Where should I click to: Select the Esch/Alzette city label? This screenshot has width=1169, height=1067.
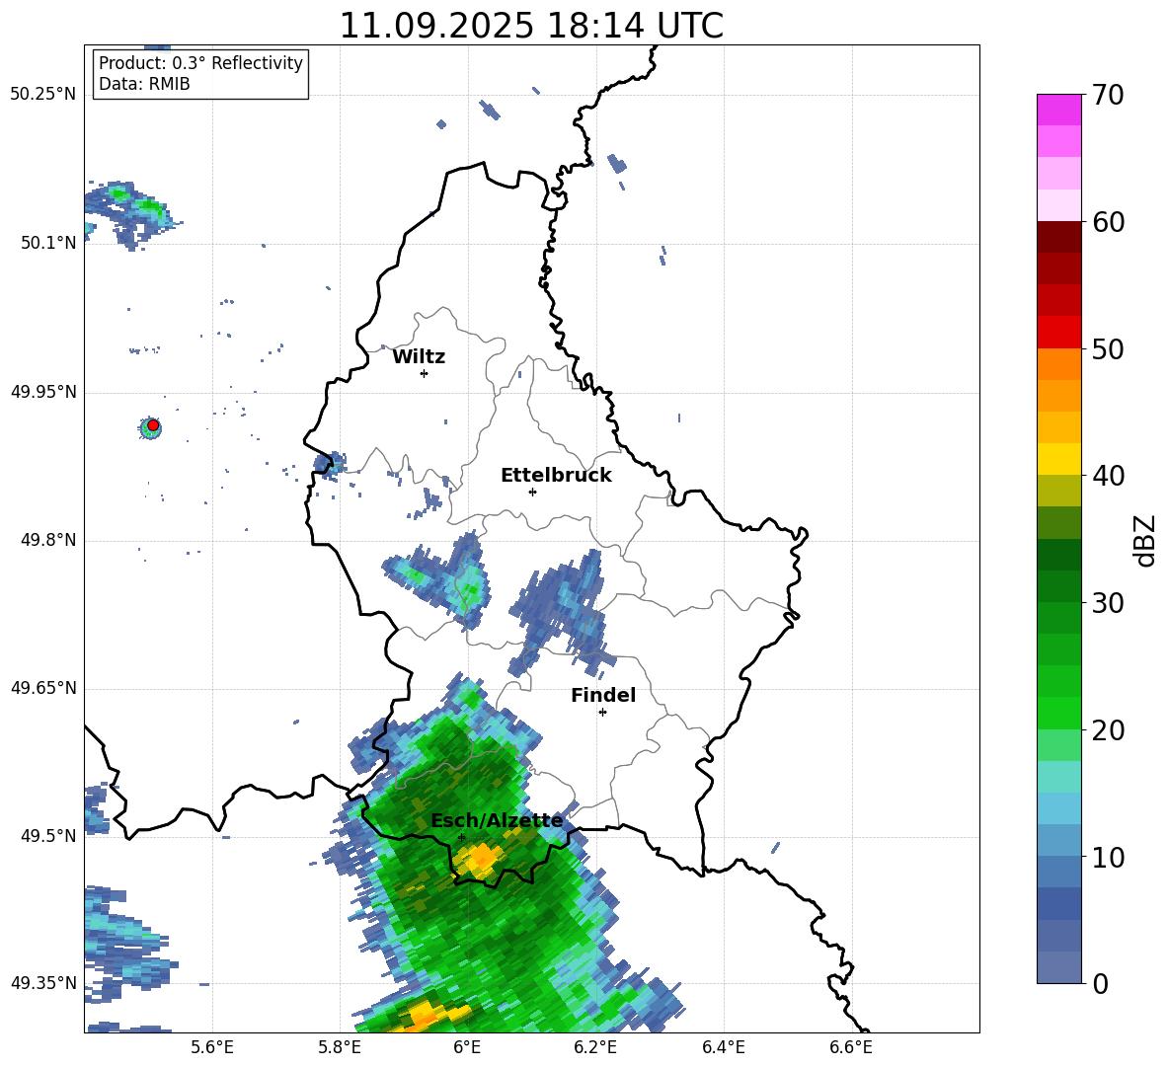coord(497,821)
